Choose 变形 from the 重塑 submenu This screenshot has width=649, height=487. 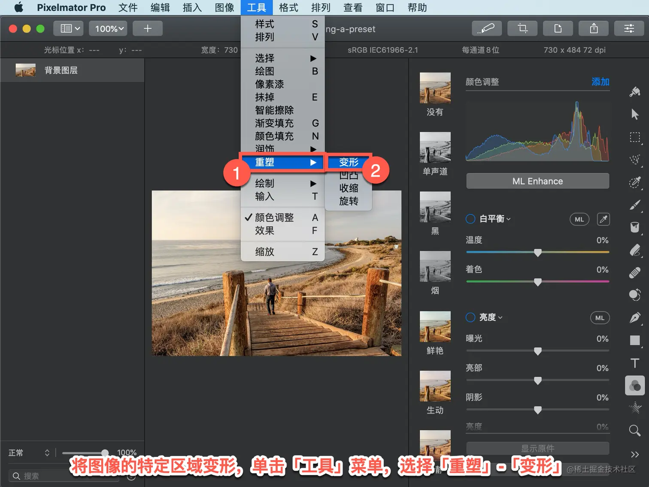point(349,162)
